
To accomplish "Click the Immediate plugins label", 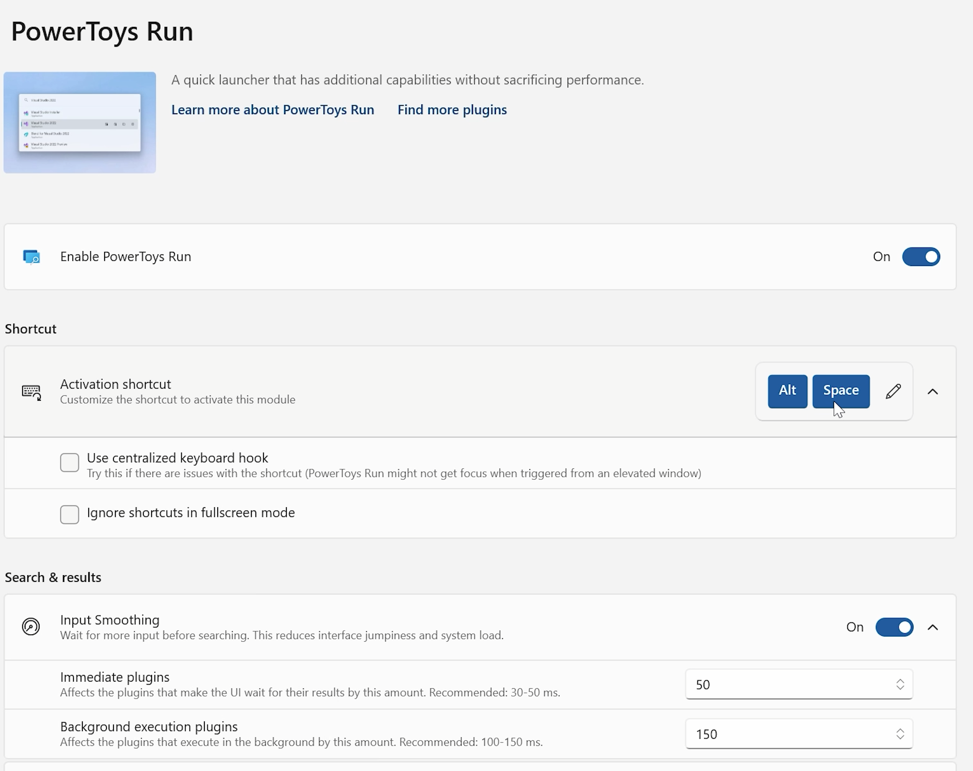I will coord(115,677).
